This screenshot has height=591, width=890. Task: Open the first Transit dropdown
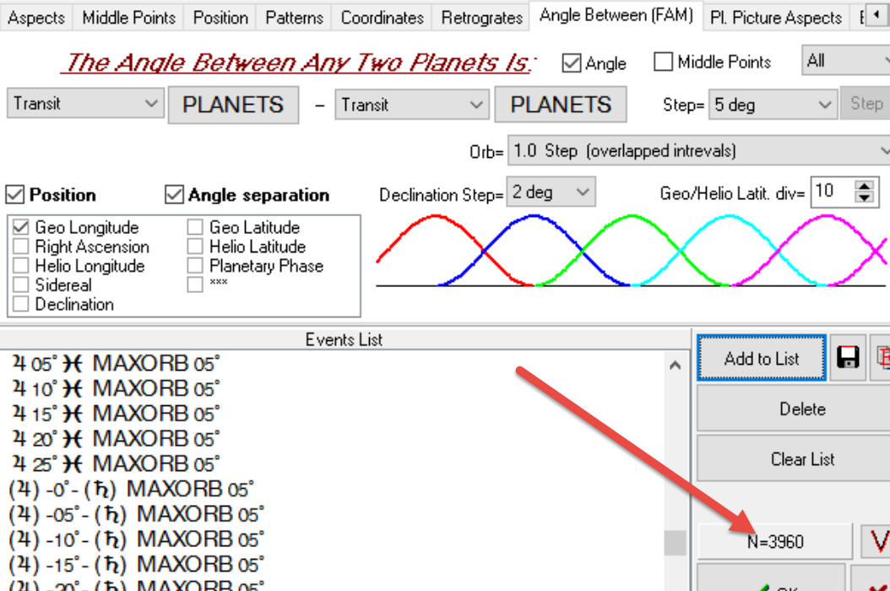[x=84, y=104]
